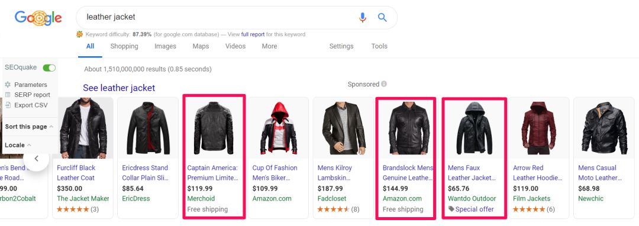Click the blue magnifier search icon
This screenshot has width=639, height=226.
[382, 18]
